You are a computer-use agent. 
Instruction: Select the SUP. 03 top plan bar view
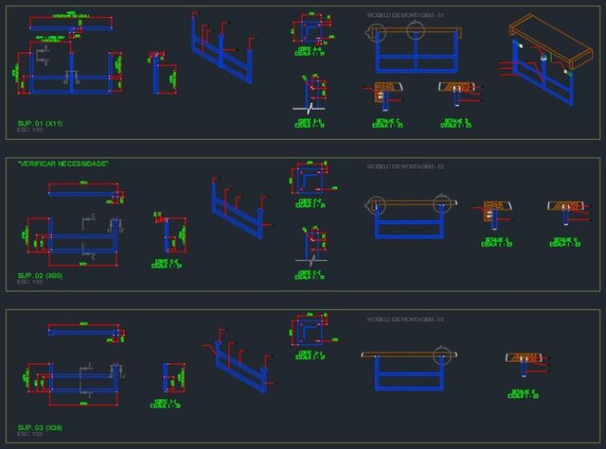tap(83, 332)
